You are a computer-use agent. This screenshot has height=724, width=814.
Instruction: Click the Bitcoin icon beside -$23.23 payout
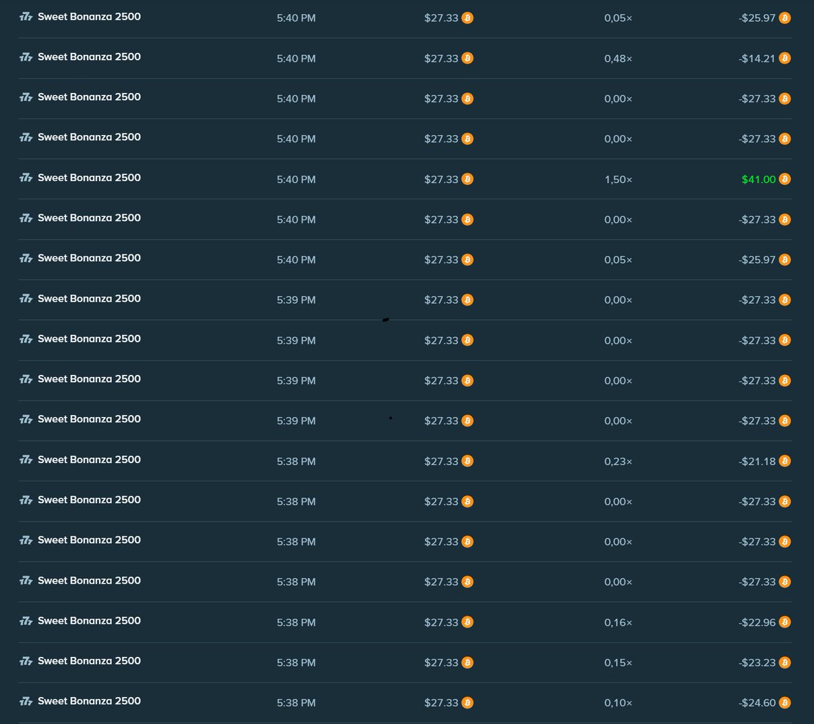pyautogui.click(x=785, y=662)
